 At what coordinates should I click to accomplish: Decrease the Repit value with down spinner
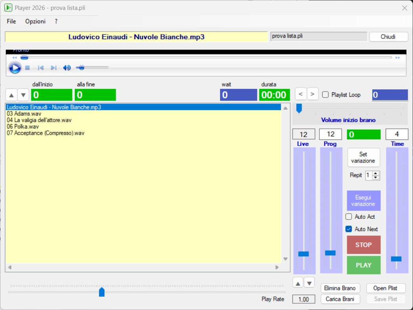pyautogui.click(x=376, y=178)
